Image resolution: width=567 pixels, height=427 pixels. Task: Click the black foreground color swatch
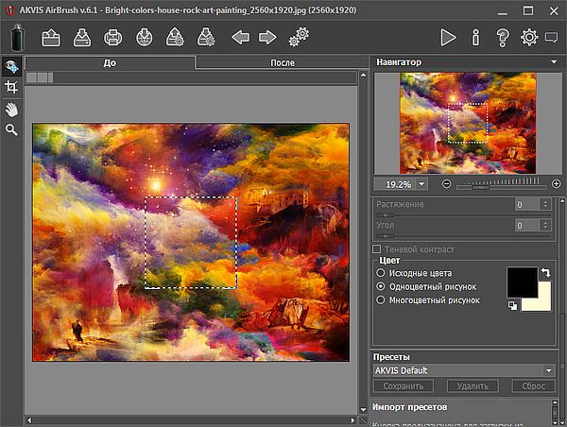(x=521, y=281)
